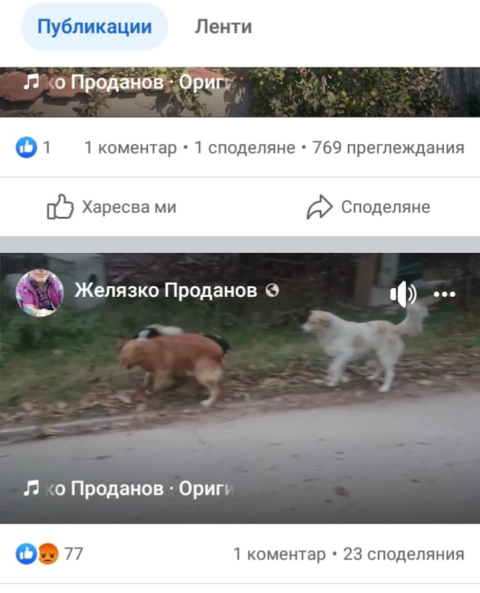Viewport: 480px width, 593px height.
Task: Open the three-dots video options menu
Action: (x=445, y=294)
